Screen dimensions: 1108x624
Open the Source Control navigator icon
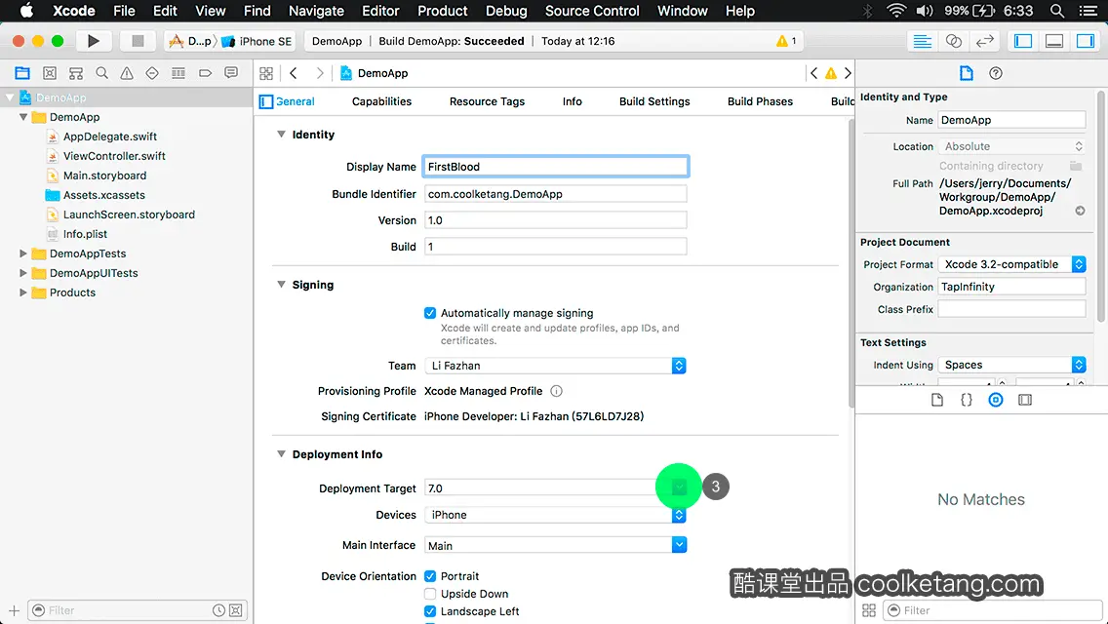(x=50, y=73)
